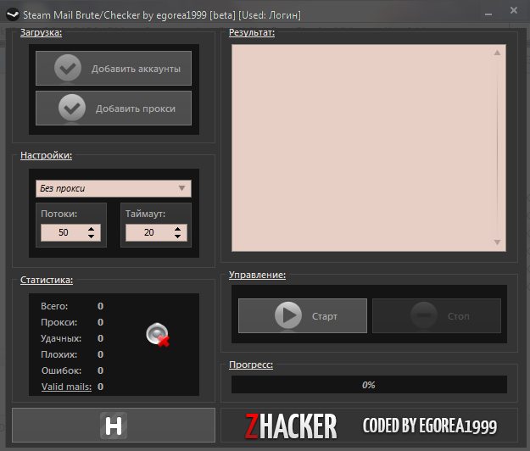Click the Статистика: section heading

coord(47,280)
